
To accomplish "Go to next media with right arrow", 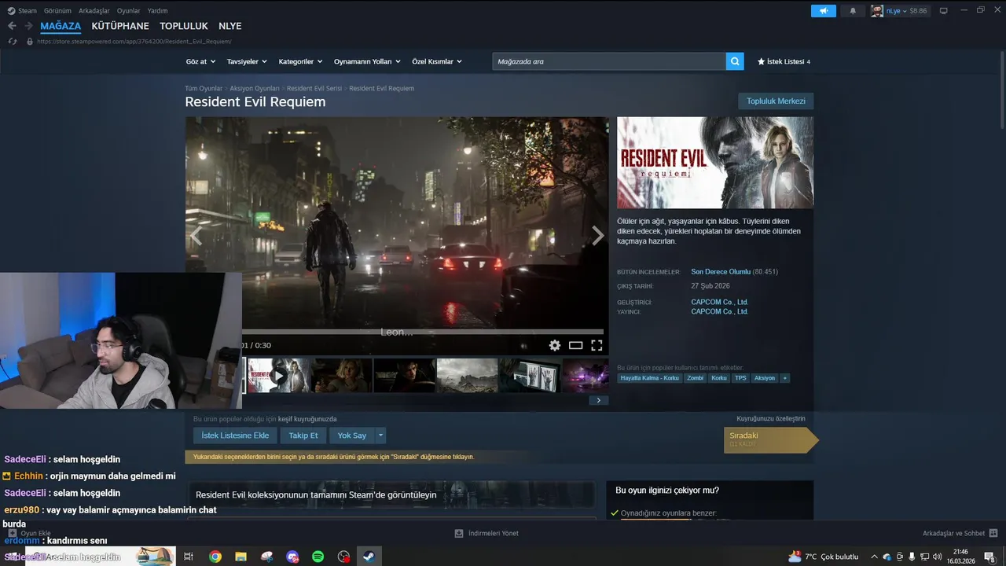I will point(598,235).
